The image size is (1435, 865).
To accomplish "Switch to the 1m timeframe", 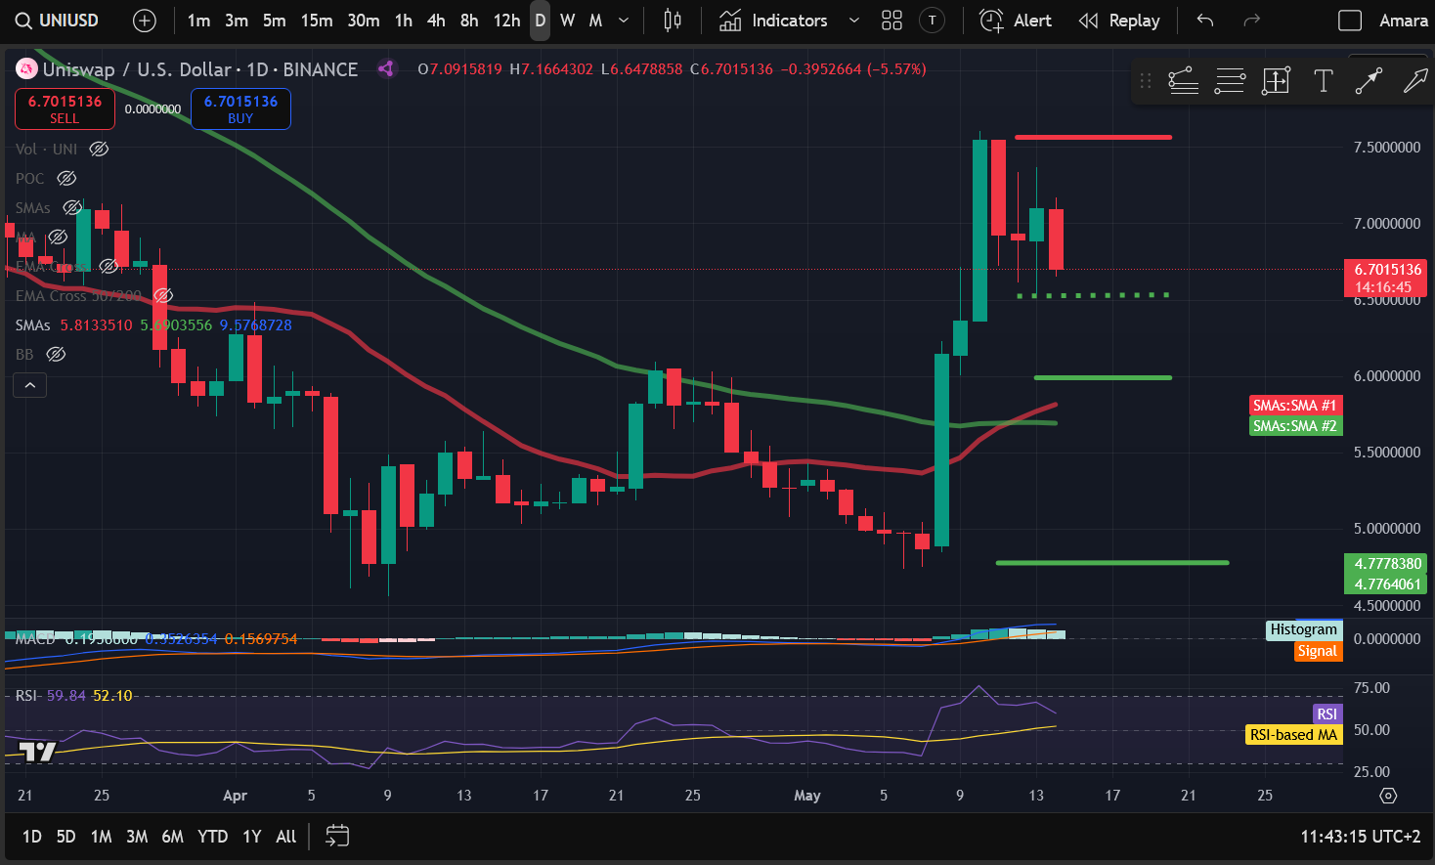I will tap(198, 21).
